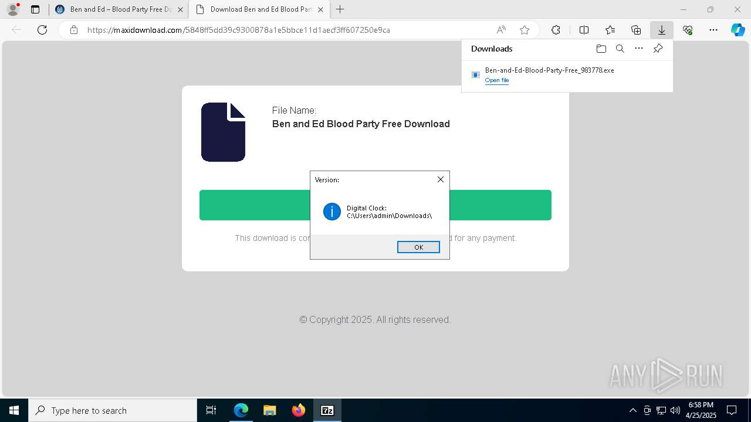Screen dimensions: 751x422
Task: Refresh the current page
Action: (42, 30)
